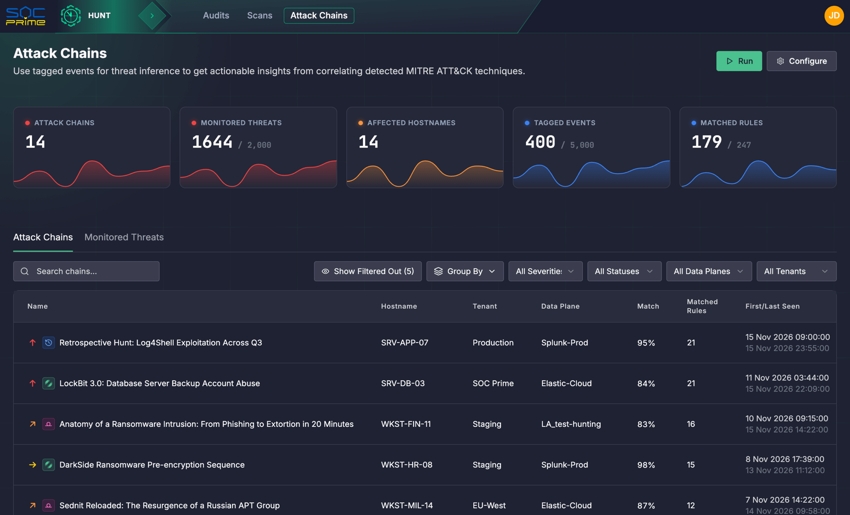Go to the Audits nav item

(216, 16)
